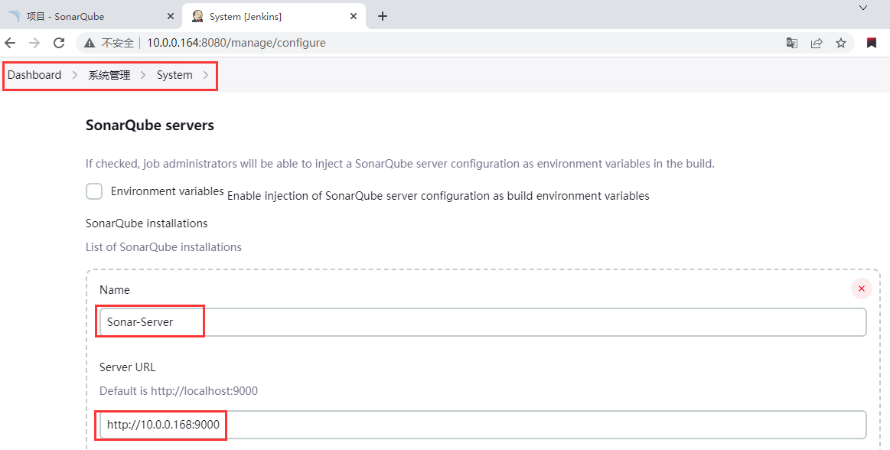
Task: Click 'Default is http://localhost:9000' hint
Action: tap(178, 391)
